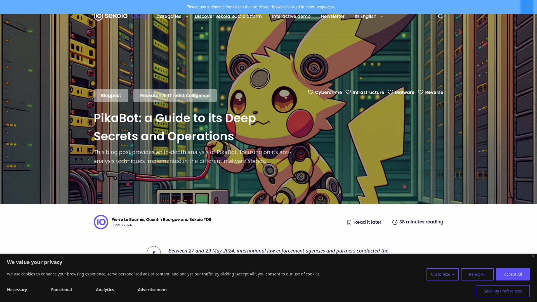The height and width of the screenshot is (302, 537).
Task: Click the italic Between 27 and 29 May paragraph
Action: [x=278, y=251]
